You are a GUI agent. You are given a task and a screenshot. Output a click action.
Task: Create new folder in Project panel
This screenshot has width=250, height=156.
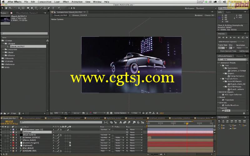point(5,113)
